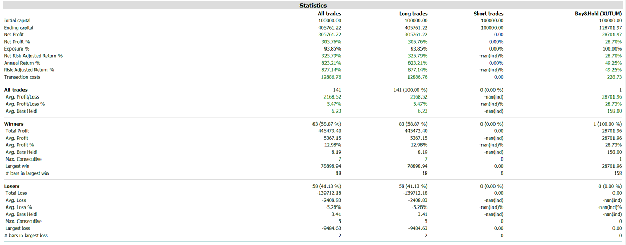Screen dimensions: 626x245
Task: Click the Statistics header title
Action: [313, 5]
